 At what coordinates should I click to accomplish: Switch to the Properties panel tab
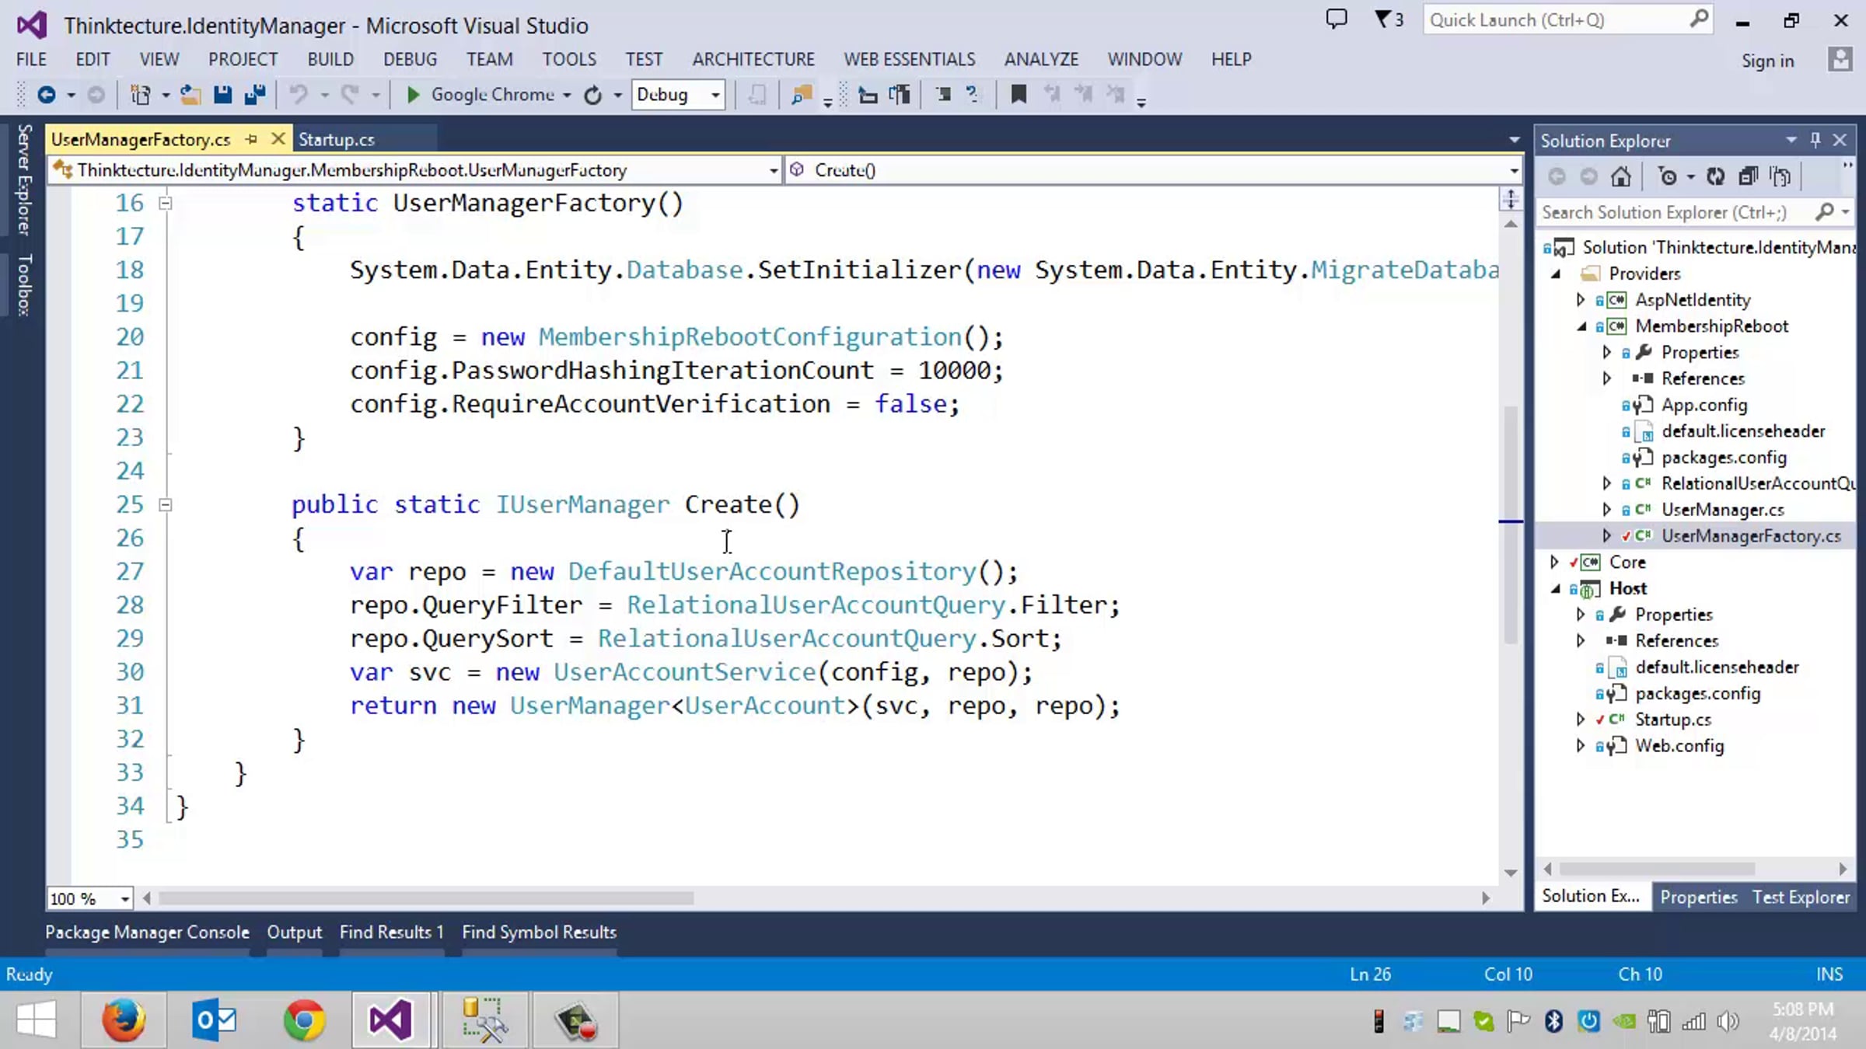point(1699,897)
